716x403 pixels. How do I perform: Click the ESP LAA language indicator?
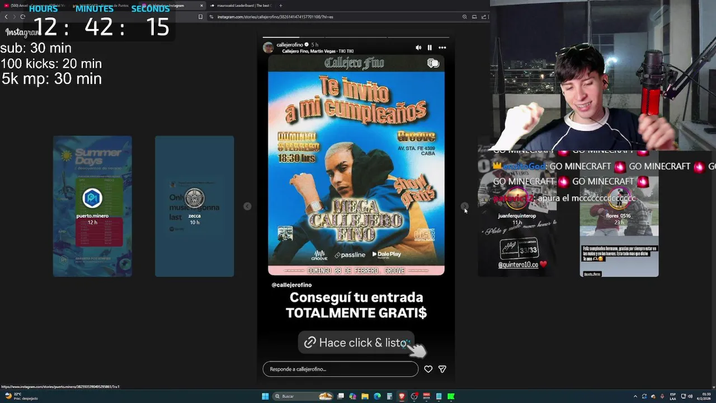click(x=673, y=396)
